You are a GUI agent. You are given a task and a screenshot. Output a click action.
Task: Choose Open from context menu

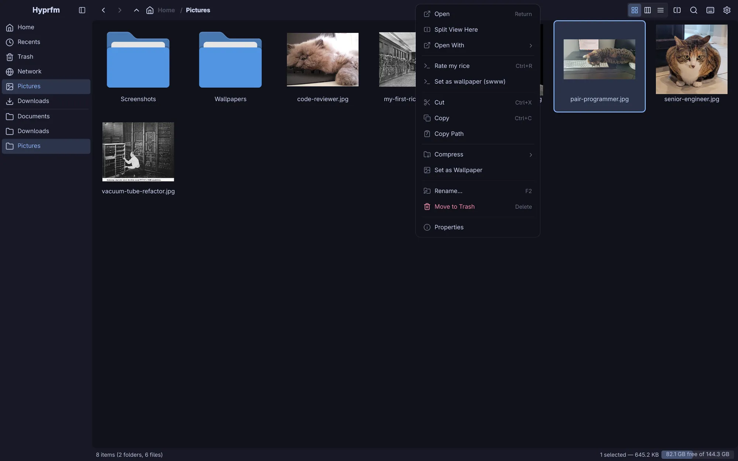[477, 14]
